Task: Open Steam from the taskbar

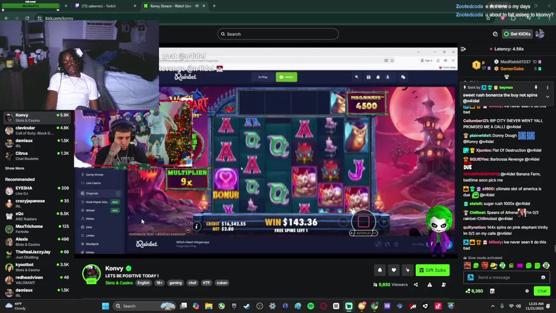Action: pyautogui.click(x=247, y=306)
